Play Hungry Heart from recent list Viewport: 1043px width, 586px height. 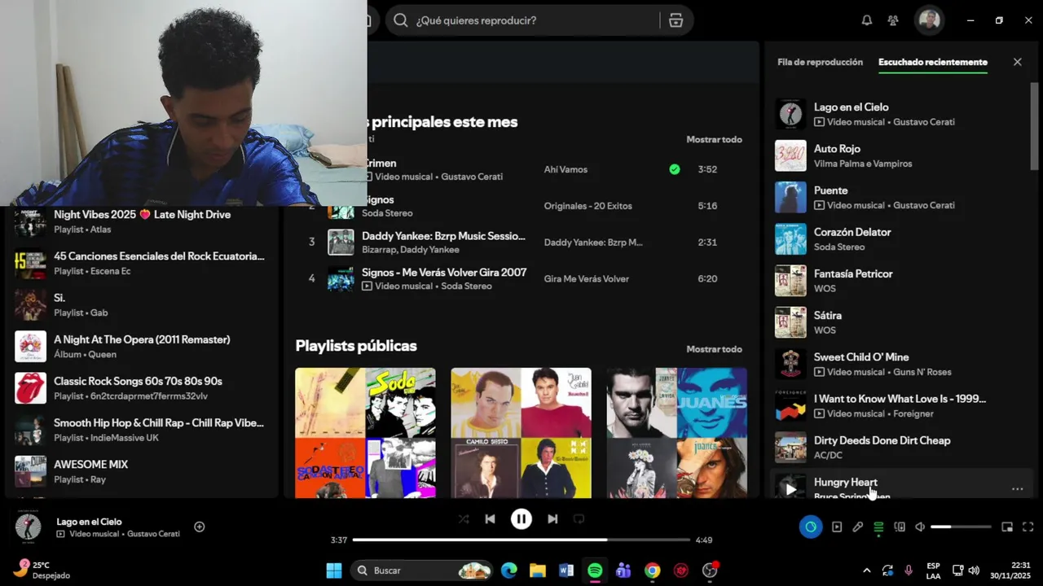click(790, 488)
